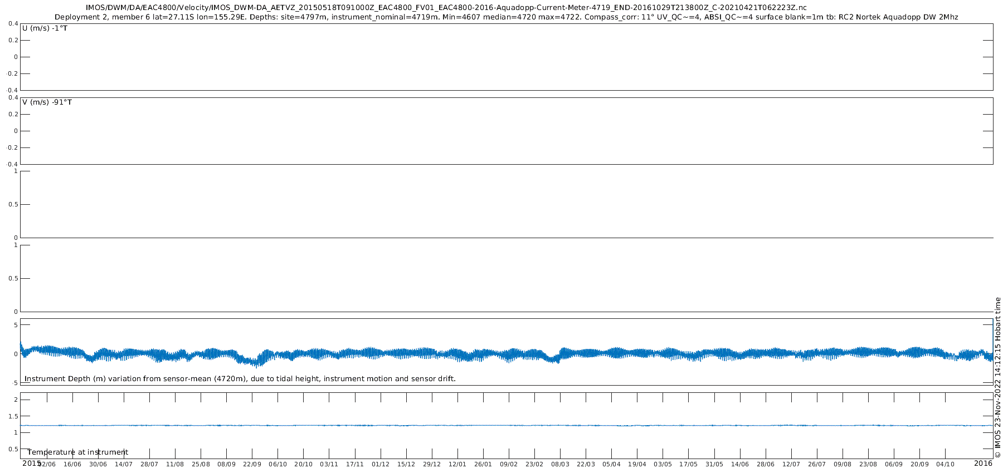The width and height of the screenshot is (1003, 473).
Task: Click the 'Deployment 2, member 6' subtitle line
Action: [x=507, y=17]
